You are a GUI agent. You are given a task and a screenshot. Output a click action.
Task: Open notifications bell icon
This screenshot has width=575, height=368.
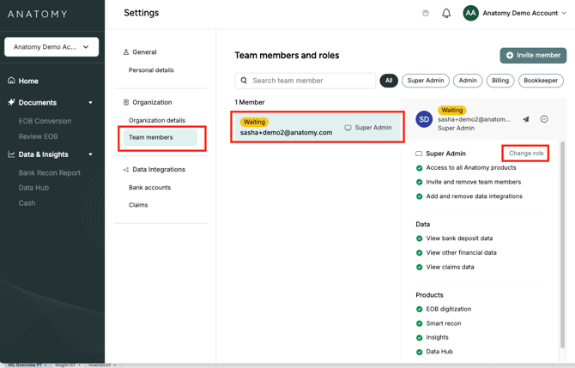coord(446,13)
